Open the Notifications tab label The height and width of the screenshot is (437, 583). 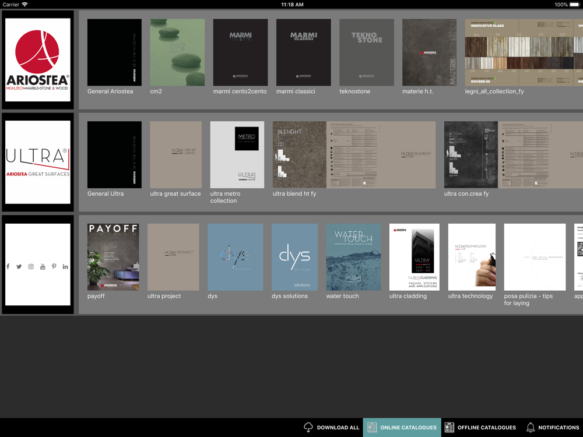click(559, 428)
